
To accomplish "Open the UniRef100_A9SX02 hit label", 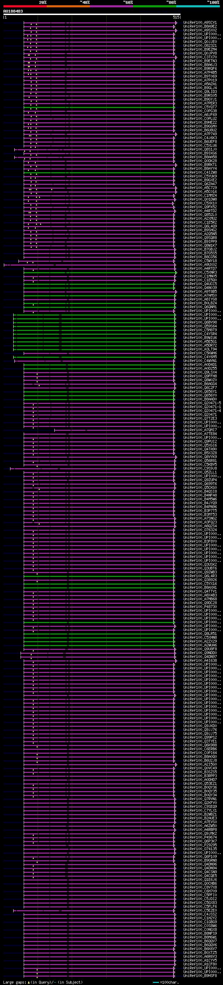I will (200, 30).
